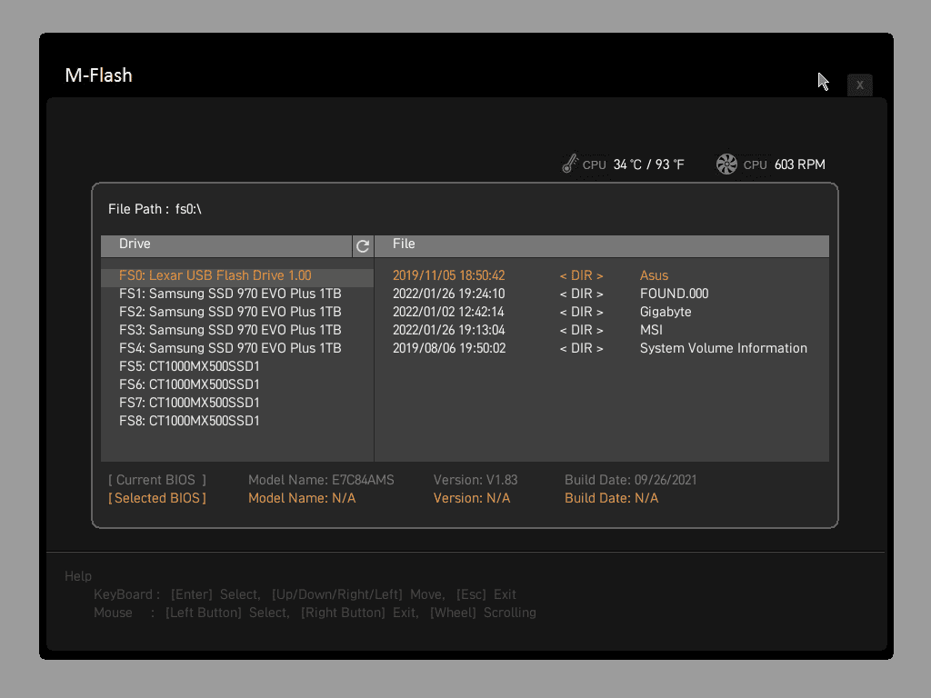Click the CPU temperature thermometer icon

click(x=570, y=165)
